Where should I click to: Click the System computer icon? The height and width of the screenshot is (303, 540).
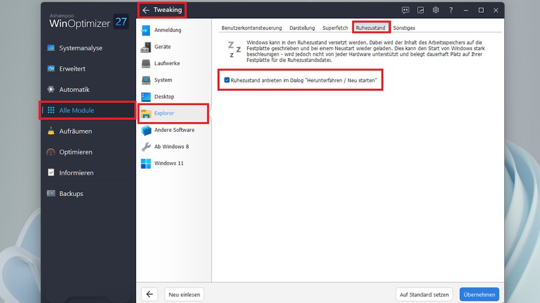[x=145, y=80]
